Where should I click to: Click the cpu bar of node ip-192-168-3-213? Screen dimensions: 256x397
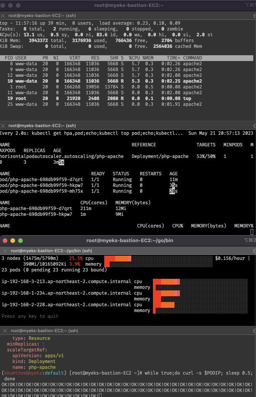[200, 282]
